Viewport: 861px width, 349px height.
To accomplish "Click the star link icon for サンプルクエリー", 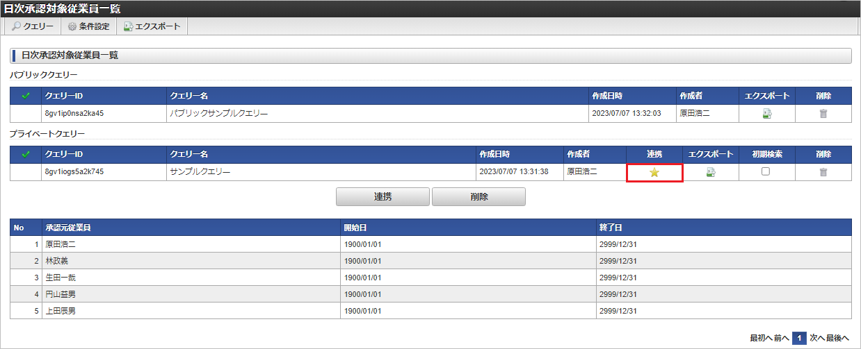I will tap(654, 172).
